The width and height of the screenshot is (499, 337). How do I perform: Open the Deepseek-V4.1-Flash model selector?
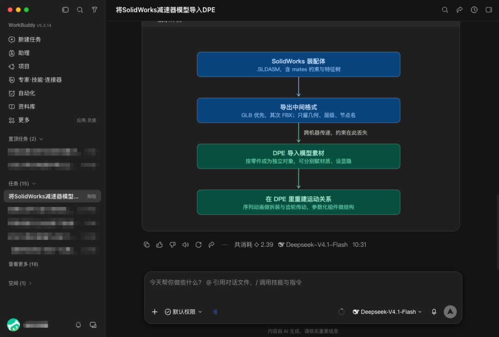click(387, 312)
